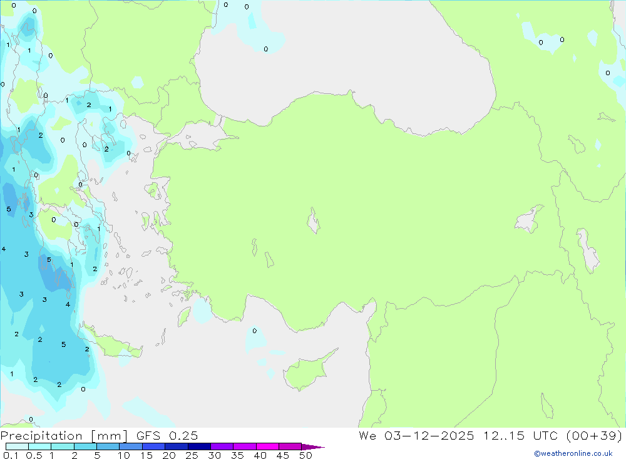Choose the 2–5 mm sky blue legend swatch

(85, 446)
